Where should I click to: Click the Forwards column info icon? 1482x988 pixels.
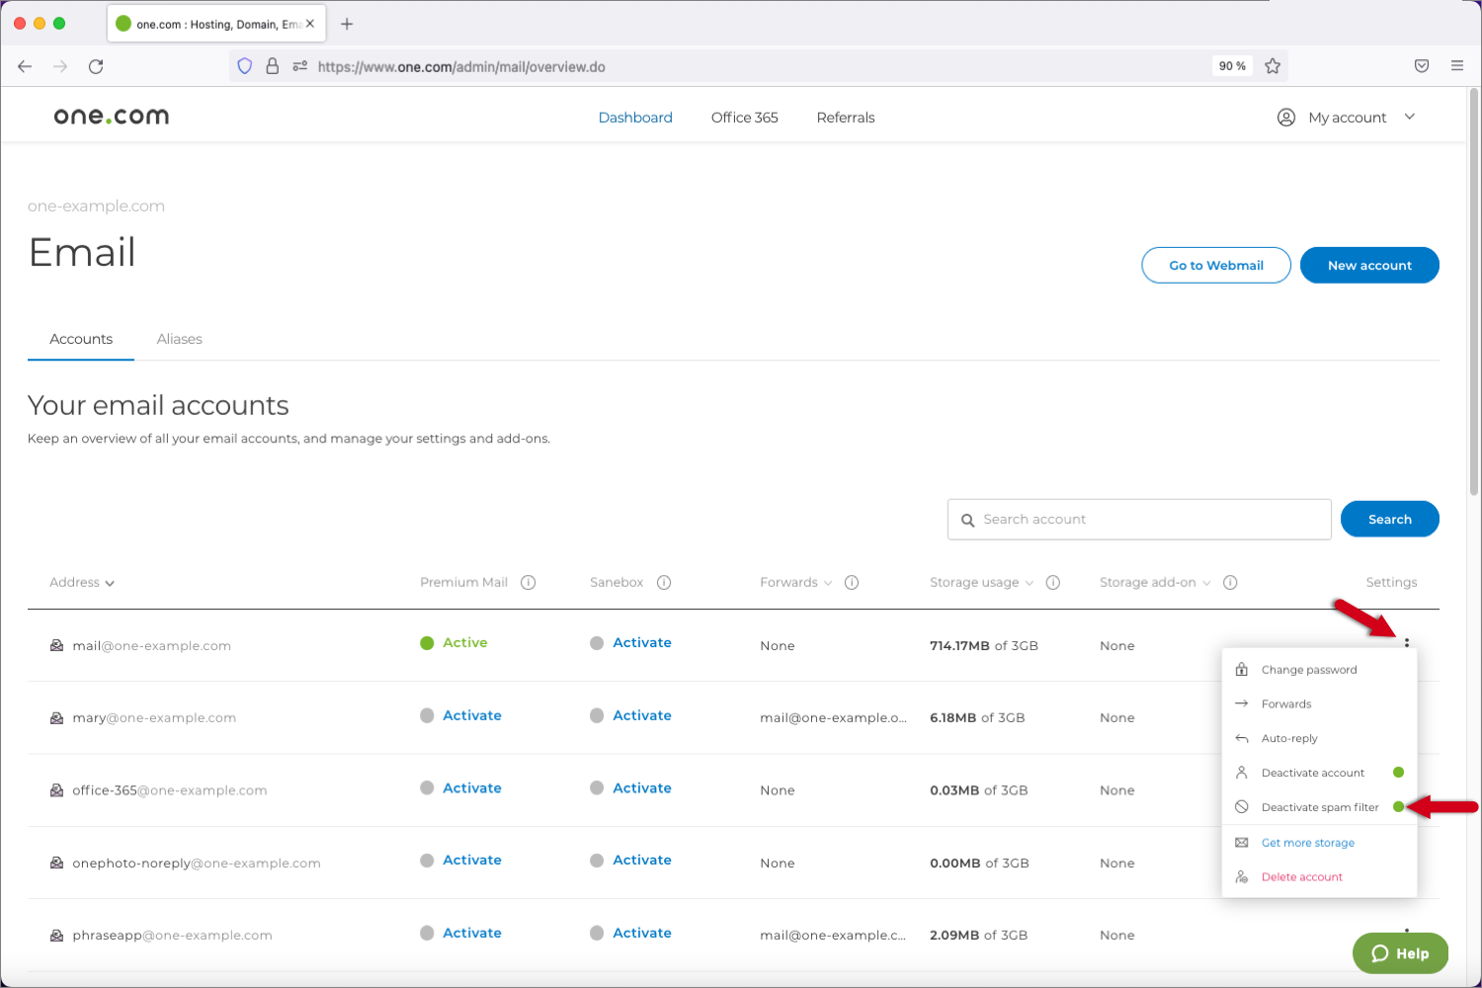(852, 583)
